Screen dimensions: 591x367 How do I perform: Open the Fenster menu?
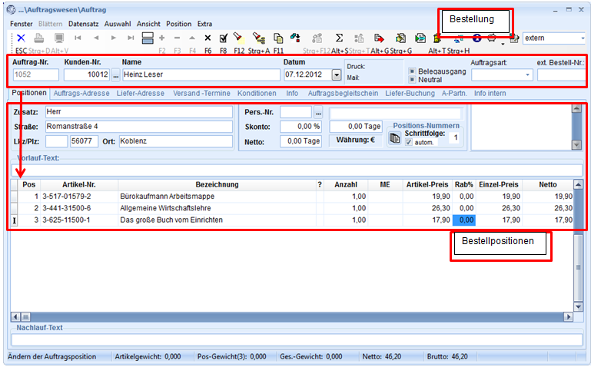pyautogui.click(x=21, y=24)
